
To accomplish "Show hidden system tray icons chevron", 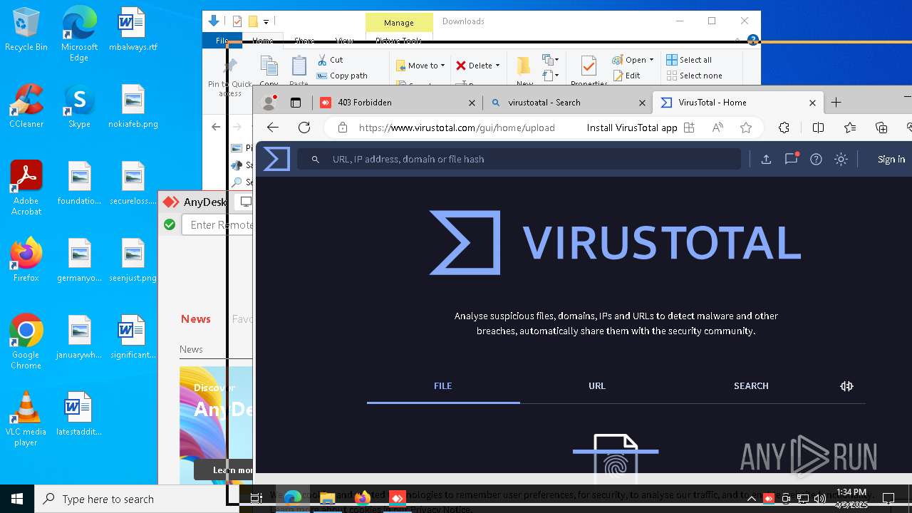I will (x=751, y=499).
